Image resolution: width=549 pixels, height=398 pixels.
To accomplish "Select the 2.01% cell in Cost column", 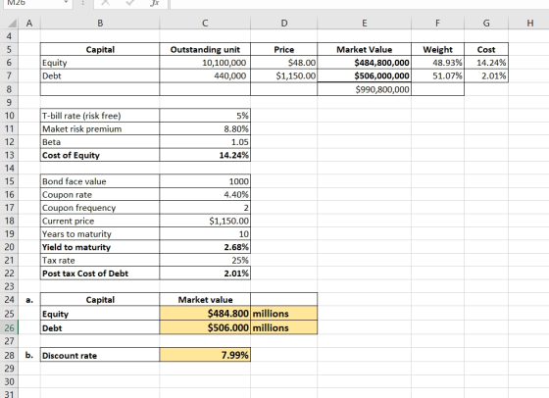I will pos(486,75).
